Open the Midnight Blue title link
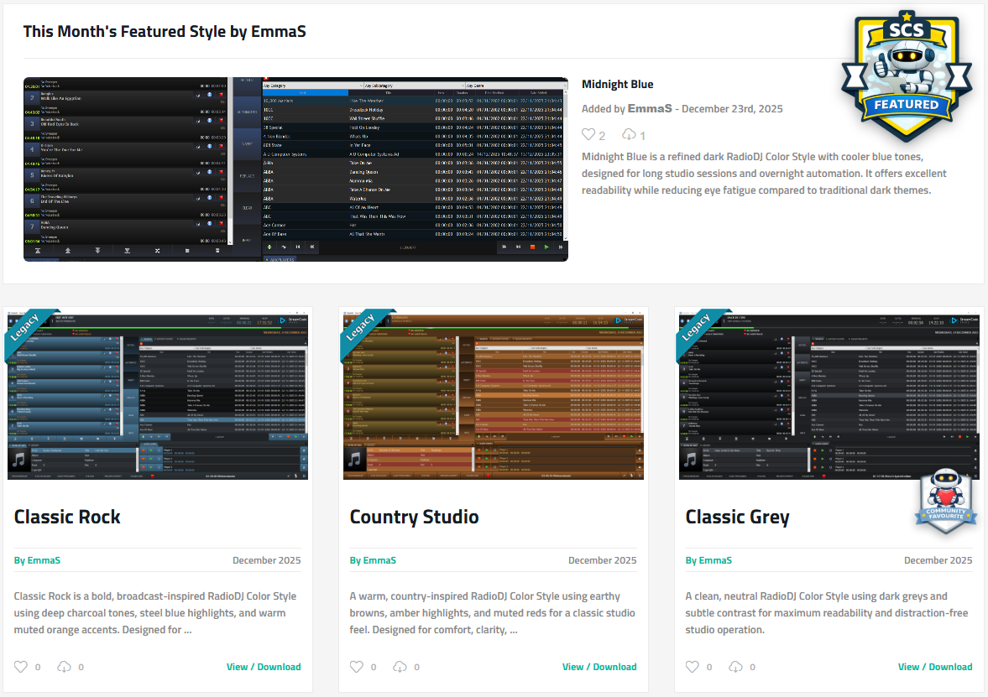988x697 pixels. pyautogui.click(x=617, y=84)
